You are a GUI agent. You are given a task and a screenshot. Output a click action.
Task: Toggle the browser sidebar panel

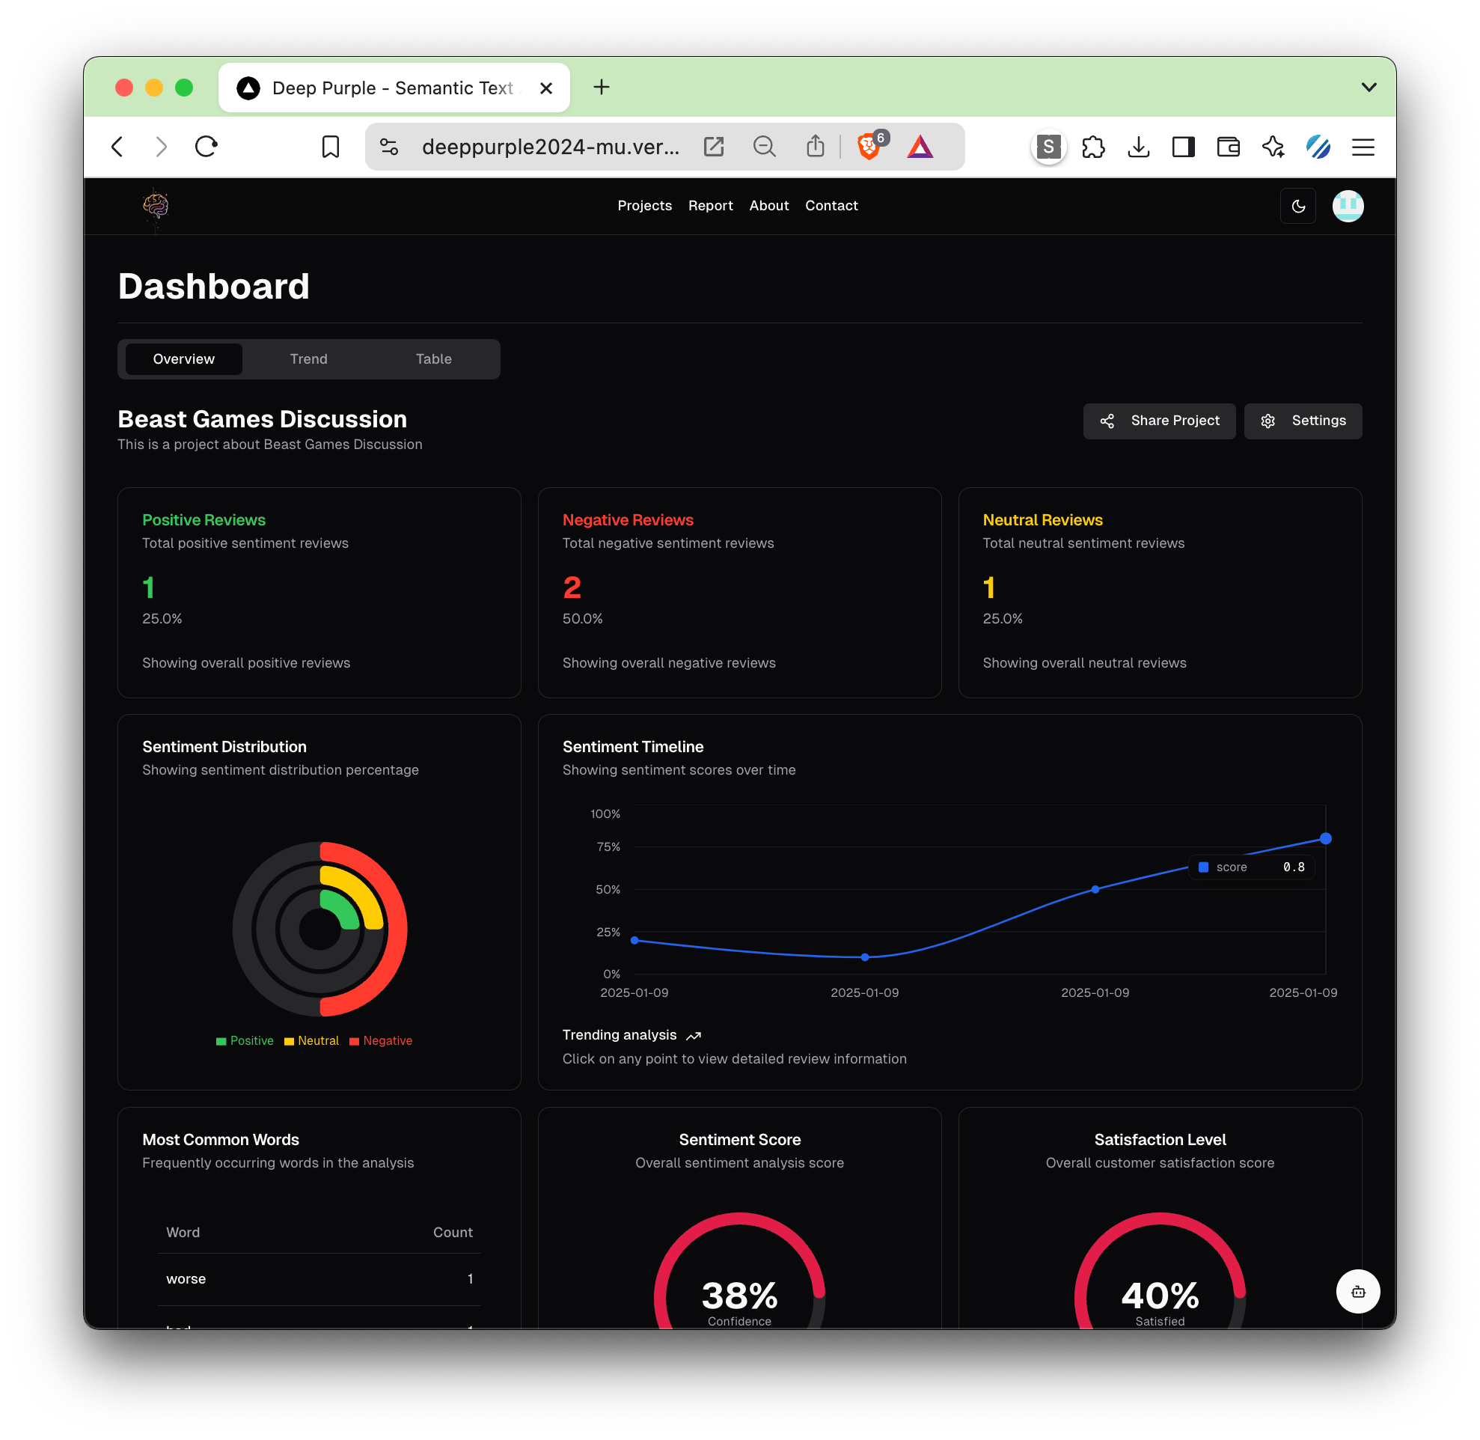1183,147
